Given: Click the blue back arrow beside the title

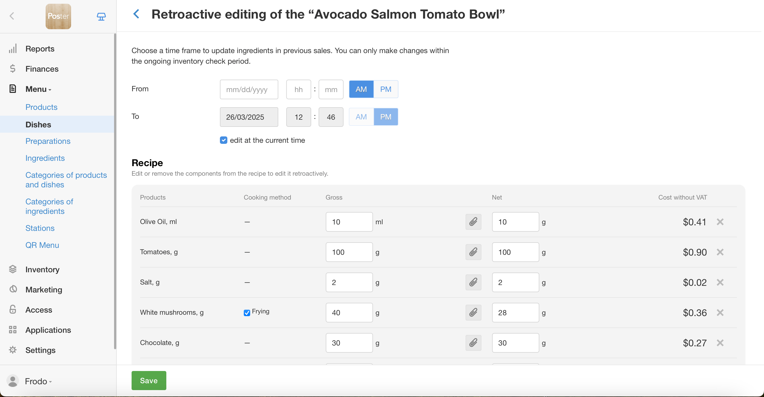Looking at the screenshot, I should pyautogui.click(x=136, y=14).
